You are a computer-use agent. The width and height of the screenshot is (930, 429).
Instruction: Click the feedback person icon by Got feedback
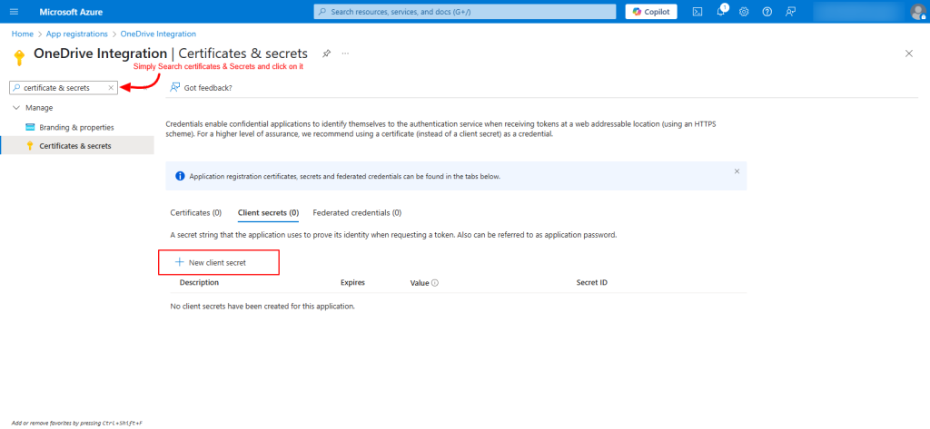(175, 88)
